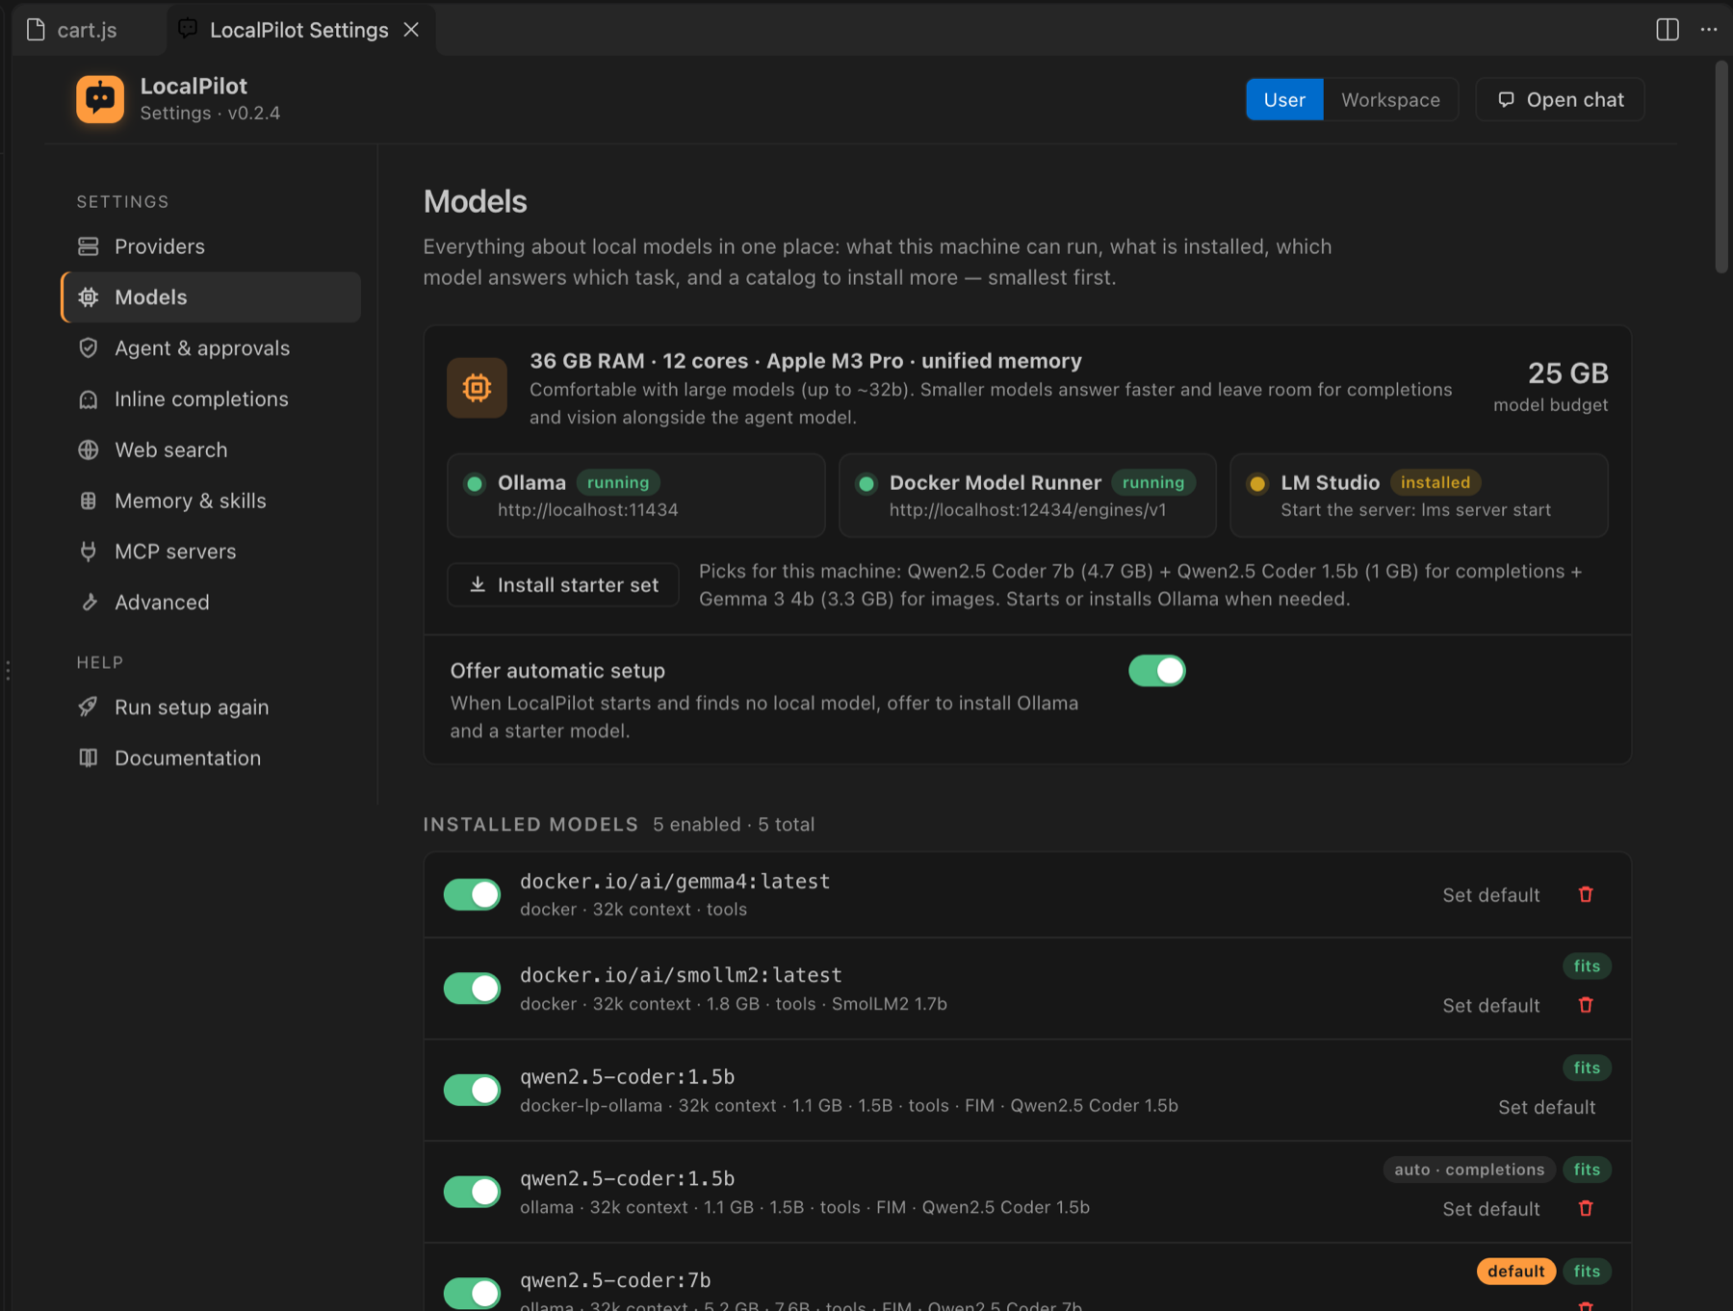Image resolution: width=1733 pixels, height=1311 pixels.
Task: Open the editor more actions ellipsis
Action: coord(1709,30)
